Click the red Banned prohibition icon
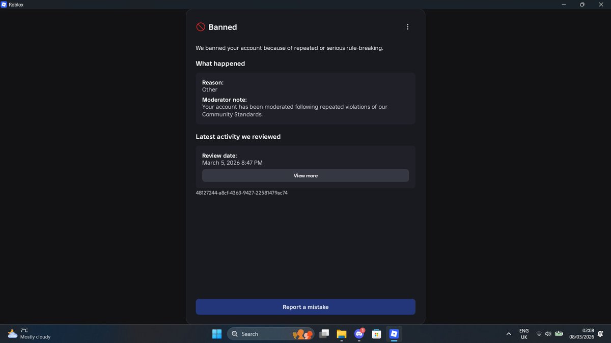This screenshot has width=611, height=343. coord(201,27)
